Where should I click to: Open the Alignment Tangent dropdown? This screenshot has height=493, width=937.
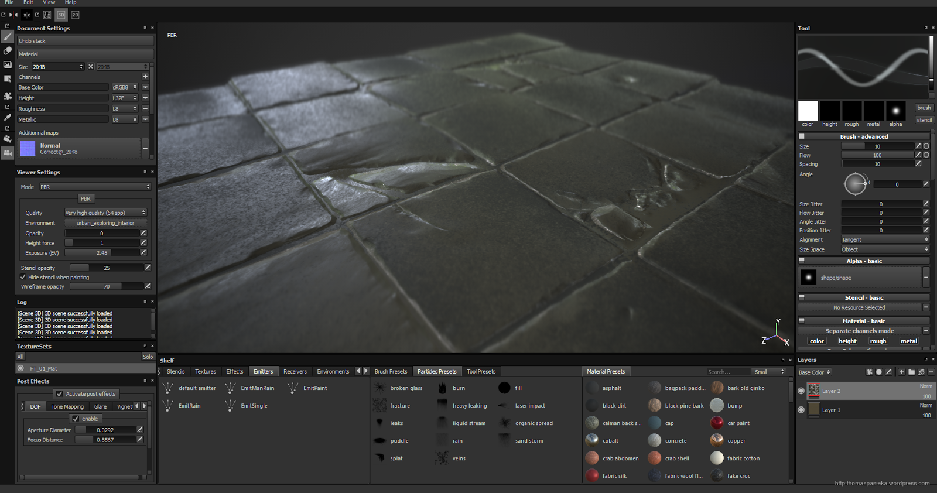click(x=885, y=239)
